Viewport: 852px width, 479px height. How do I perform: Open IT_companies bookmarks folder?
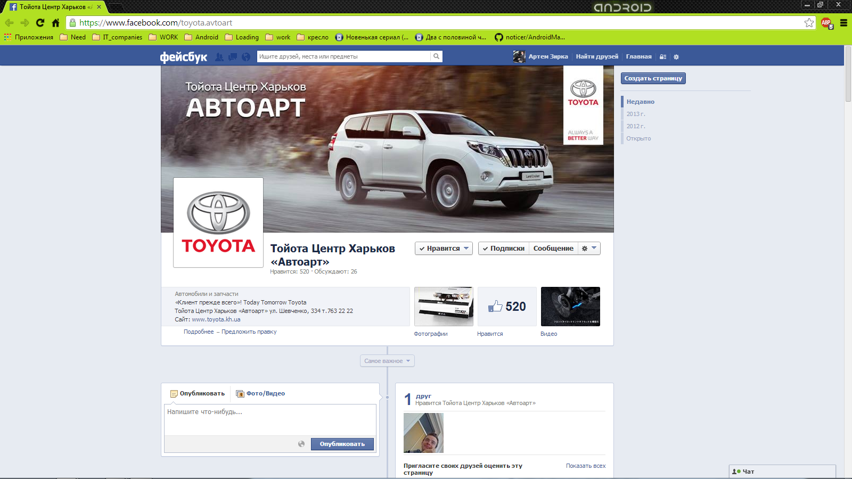tap(117, 37)
